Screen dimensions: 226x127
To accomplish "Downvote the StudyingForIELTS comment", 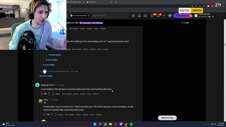I will pyautogui.click(x=49, y=94).
